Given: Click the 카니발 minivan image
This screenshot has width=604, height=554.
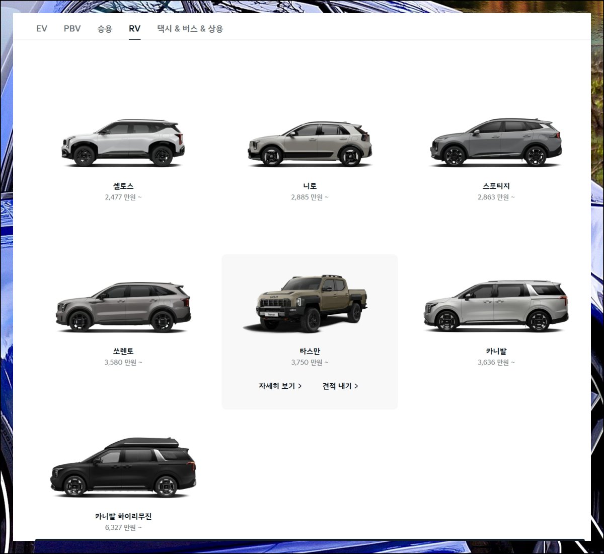Looking at the screenshot, I should (496, 306).
